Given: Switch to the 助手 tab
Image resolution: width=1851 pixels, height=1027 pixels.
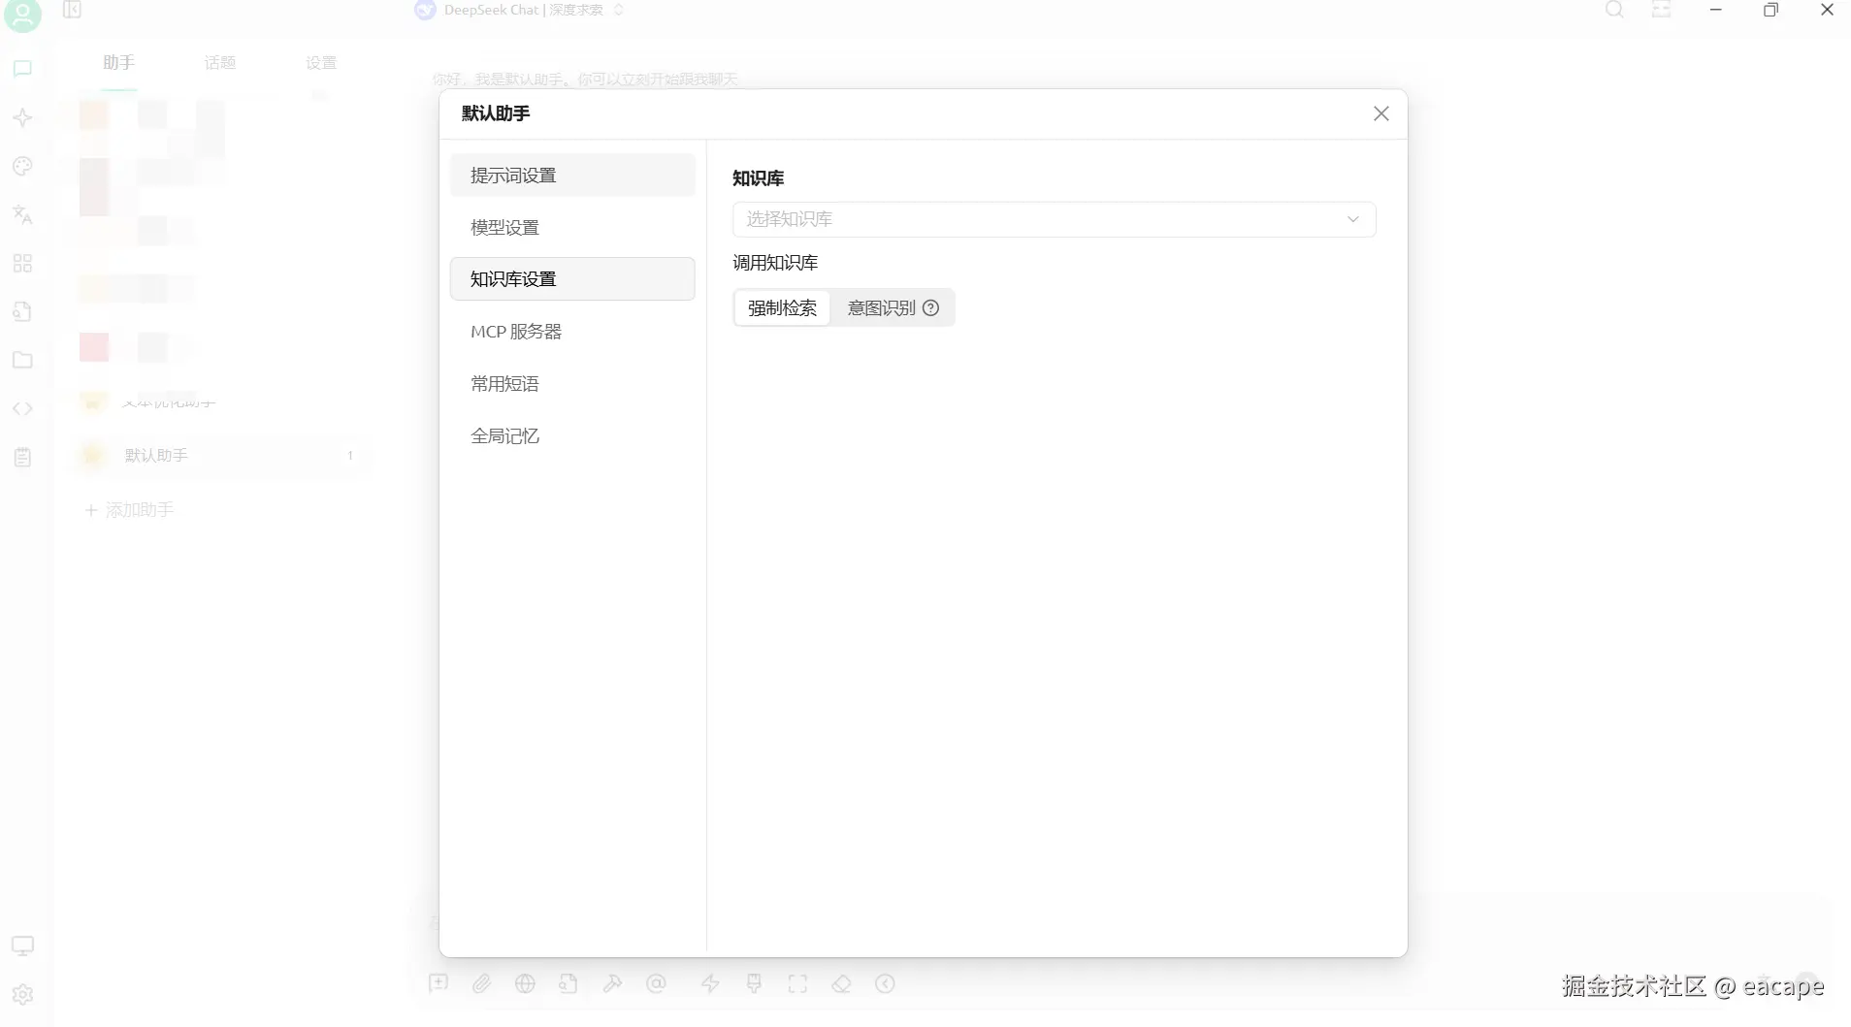Looking at the screenshot, I should [118, 62].
